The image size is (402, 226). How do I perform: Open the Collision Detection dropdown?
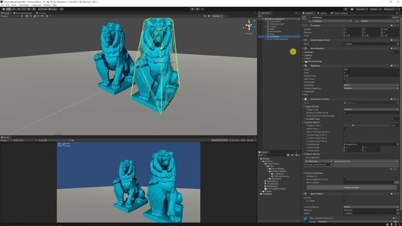371,88
